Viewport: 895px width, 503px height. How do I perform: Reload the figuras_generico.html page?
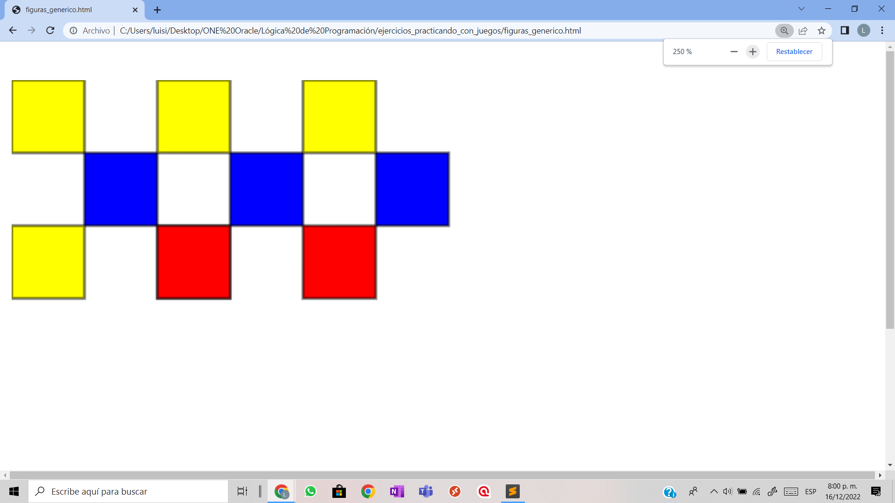pos(50,30)
